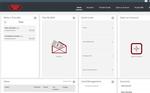Click the Pay Bills envelope icon
Viewport: 150px width, 93px height.
coord(59,47)
